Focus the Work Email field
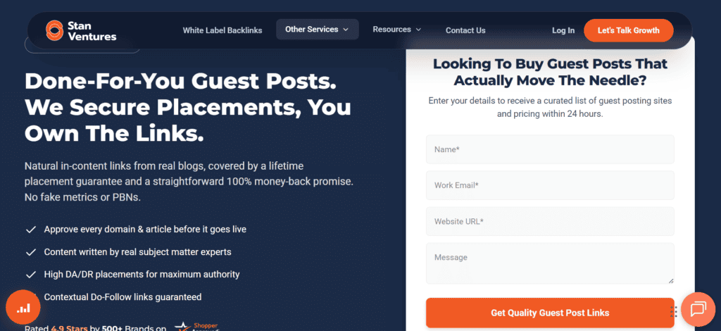Image resolution: width=721 pixels, height=331 pixels. pyautogui.click(x=550, y=185)
